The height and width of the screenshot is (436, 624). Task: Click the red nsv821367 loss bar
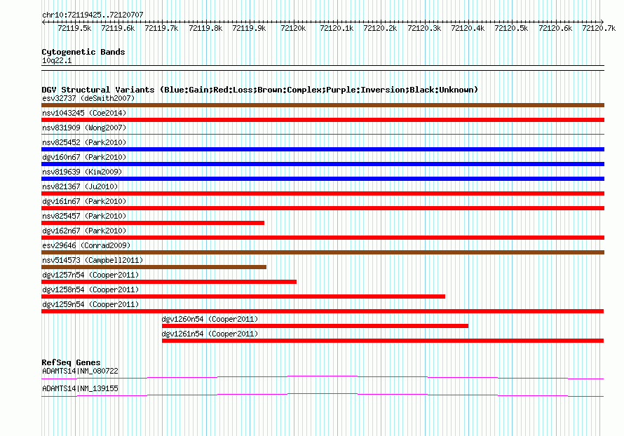click(x=323, y=193)
